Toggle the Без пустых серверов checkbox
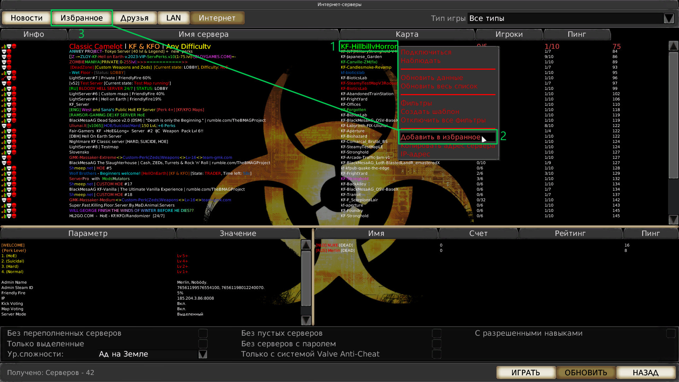The height and width of the screenshot is (382, 679). 437,333
